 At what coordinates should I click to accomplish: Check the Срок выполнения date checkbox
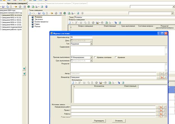tap(72, 61)
